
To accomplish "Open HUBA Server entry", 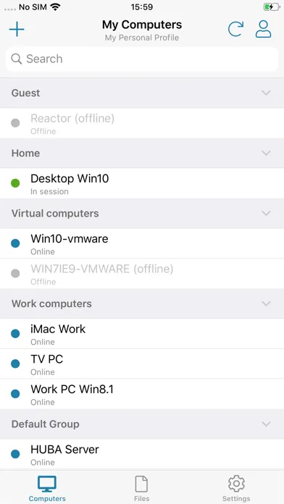I will pyautogui.click(x=142, y=454).
